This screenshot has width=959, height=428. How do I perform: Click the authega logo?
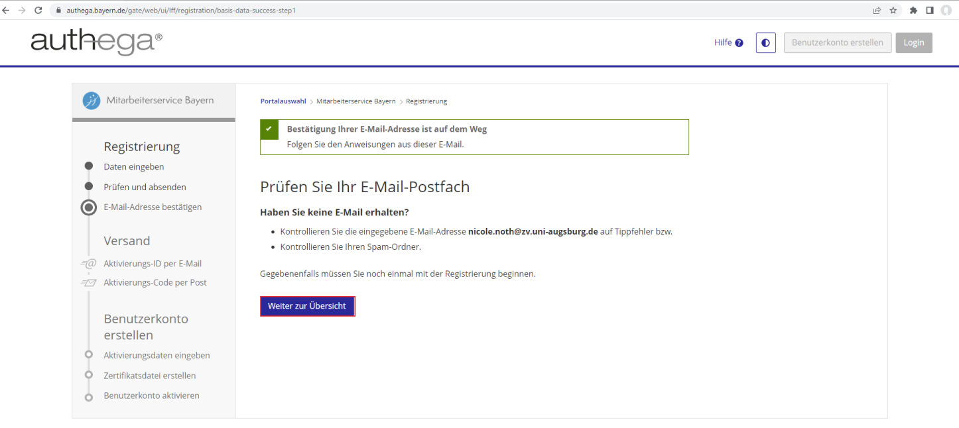coord(96,42)
